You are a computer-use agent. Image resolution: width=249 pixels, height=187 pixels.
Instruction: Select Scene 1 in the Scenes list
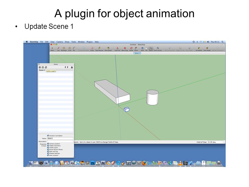point(56,70)
